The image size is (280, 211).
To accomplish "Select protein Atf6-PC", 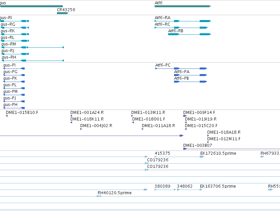I will click(181, 68).
